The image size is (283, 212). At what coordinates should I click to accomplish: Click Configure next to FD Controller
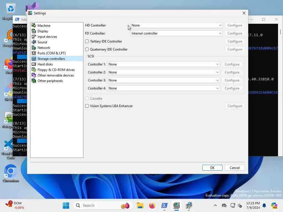point(235,33)
